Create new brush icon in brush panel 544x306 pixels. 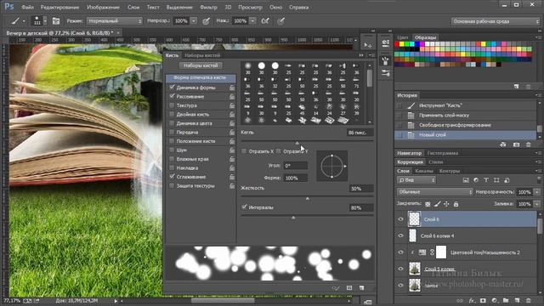coord(361,288)
